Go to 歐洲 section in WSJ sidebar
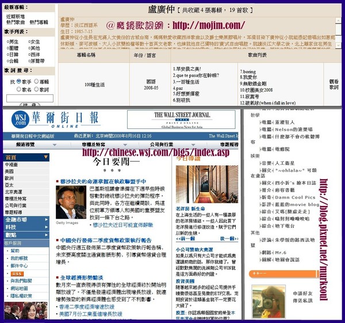This screenshot has height=323, width=345. coord(9,178)
